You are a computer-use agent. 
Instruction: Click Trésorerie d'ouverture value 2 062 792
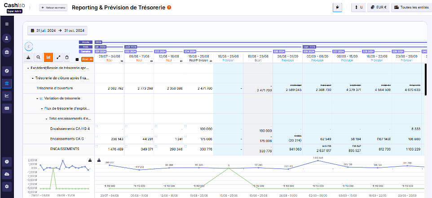click(x=115, y=89)
